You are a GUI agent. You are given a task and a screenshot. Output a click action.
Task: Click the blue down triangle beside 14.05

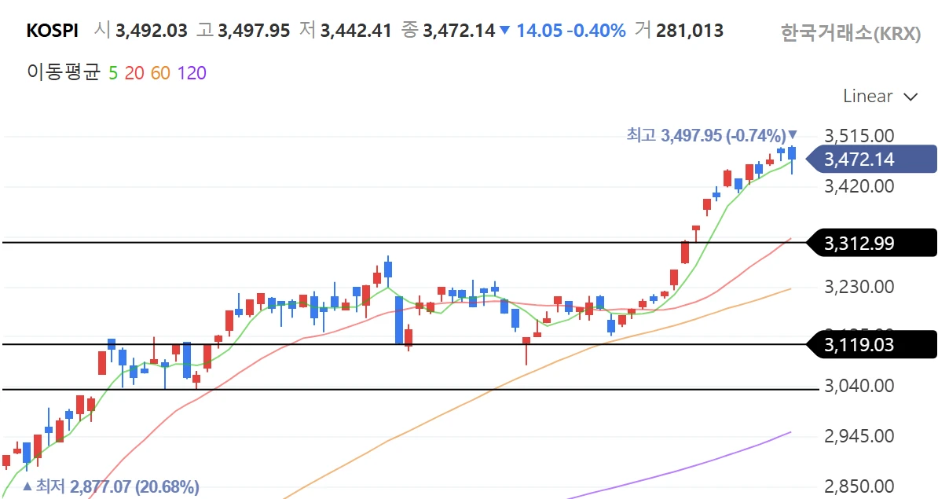pyautogui.click(x=505, y=31)
